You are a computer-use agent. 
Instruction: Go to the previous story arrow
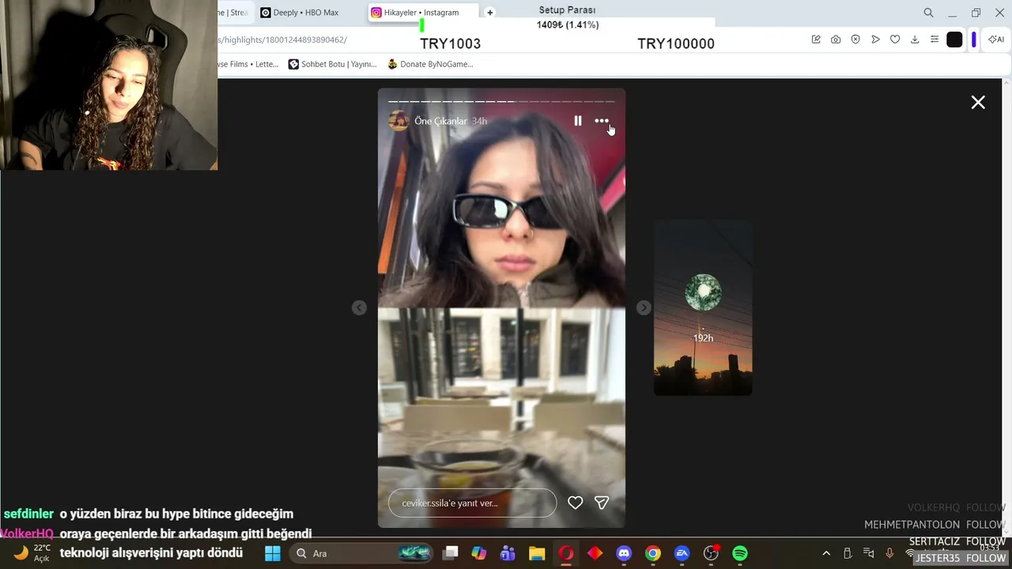point(359,307)
